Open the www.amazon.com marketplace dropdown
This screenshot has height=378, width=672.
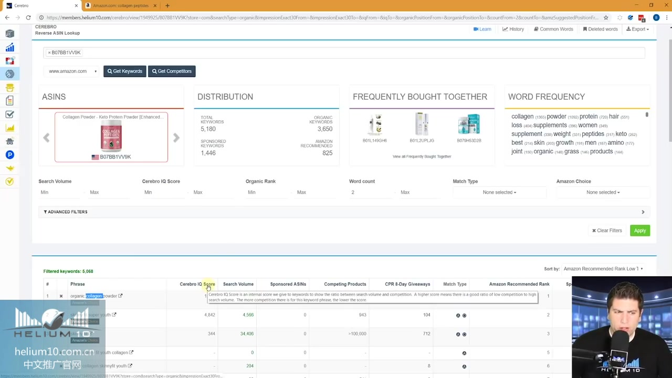click(72, 71)
